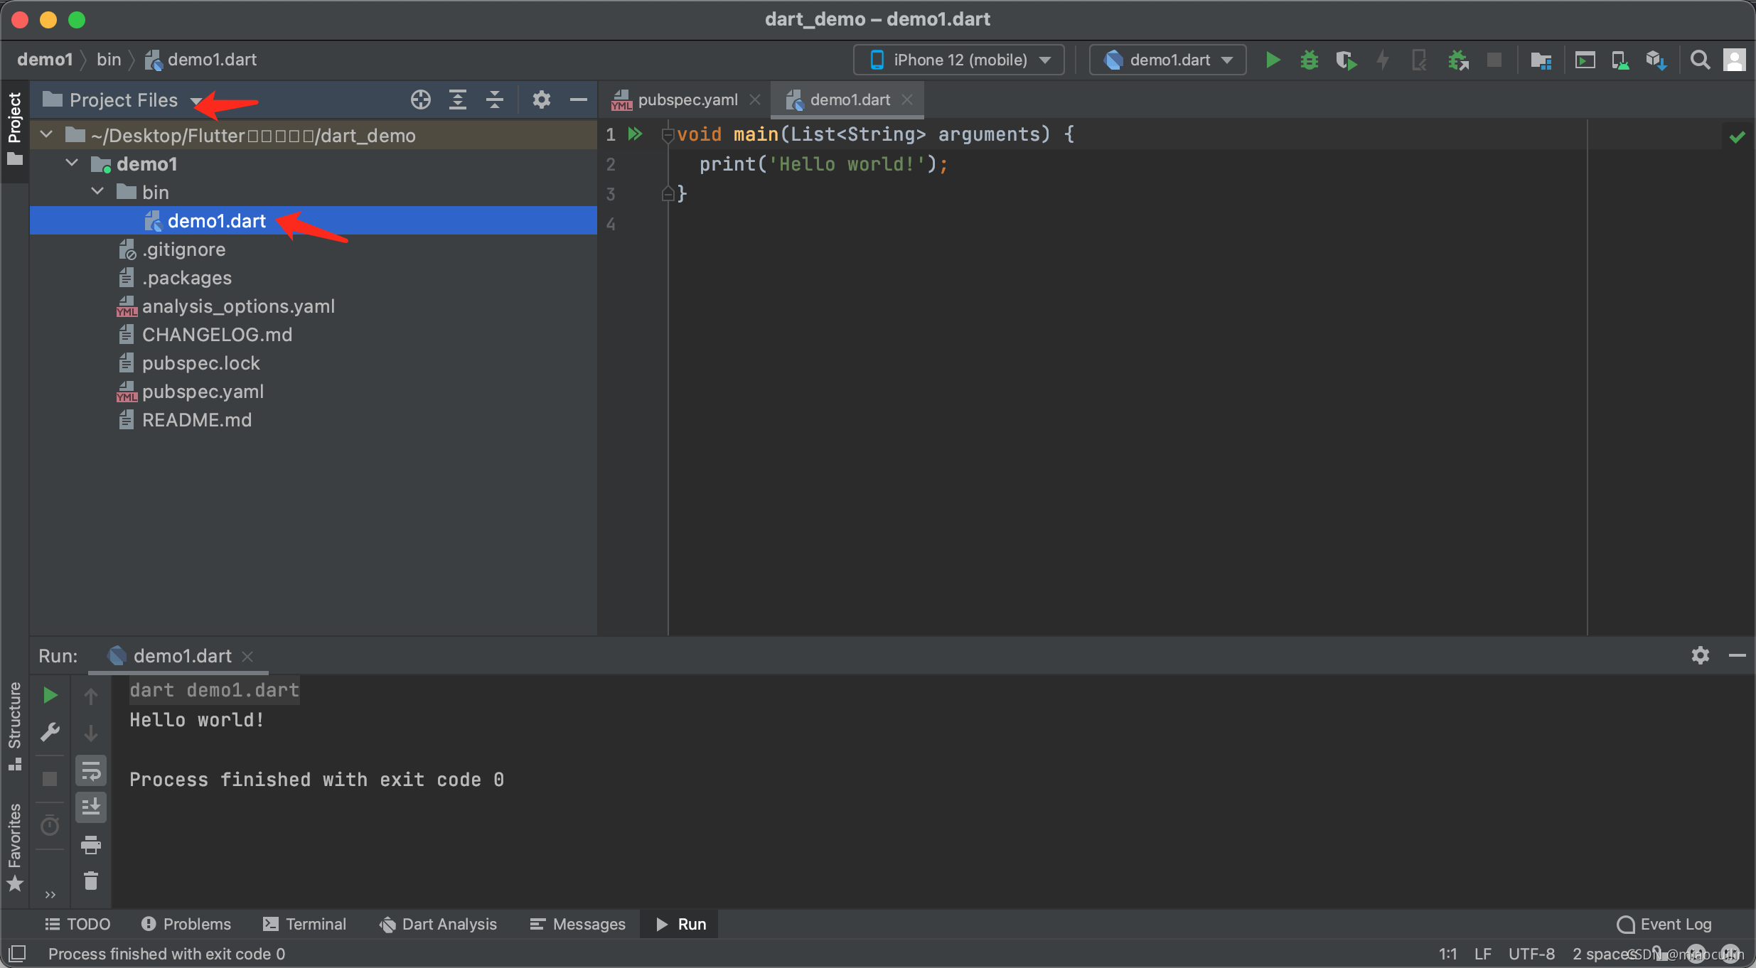1756x968 pixels.
Task: Toggle soft-wrap in Run console
Action: click(91, 770)
